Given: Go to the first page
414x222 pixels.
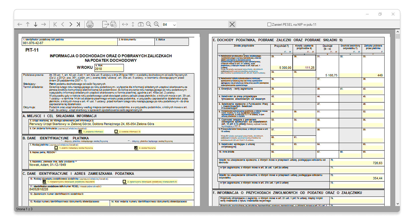Looking at the screenshot, I should click(x=55, y=25).
